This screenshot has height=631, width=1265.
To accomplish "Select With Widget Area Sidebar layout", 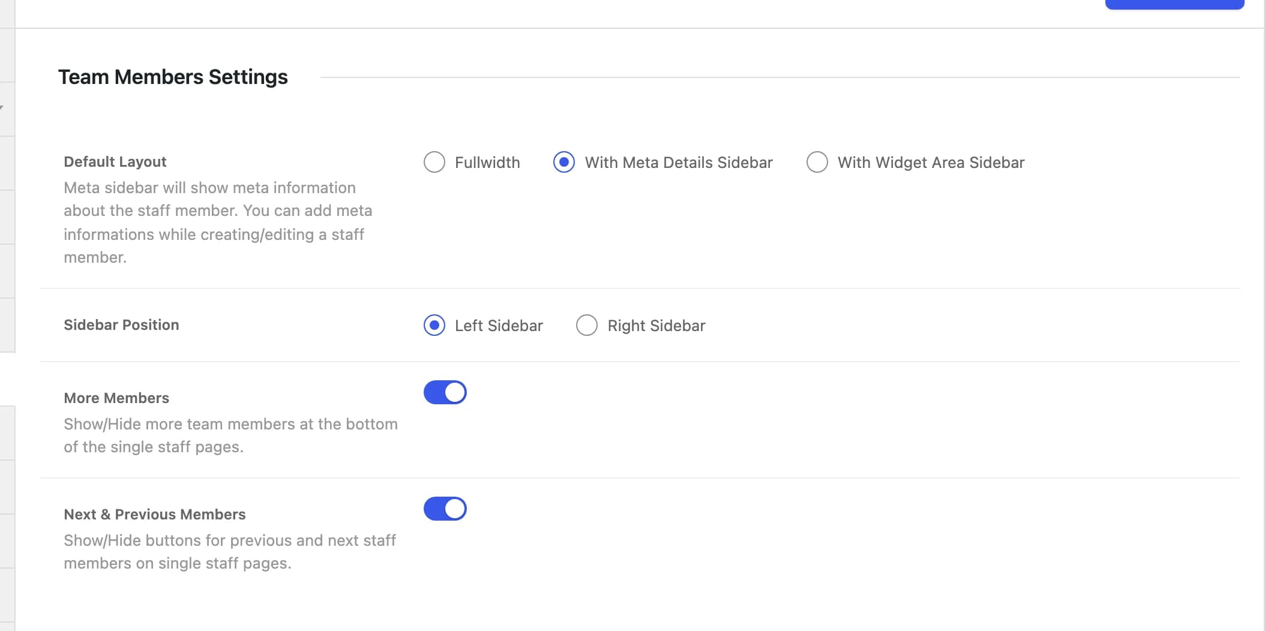I will coord(817,162).
